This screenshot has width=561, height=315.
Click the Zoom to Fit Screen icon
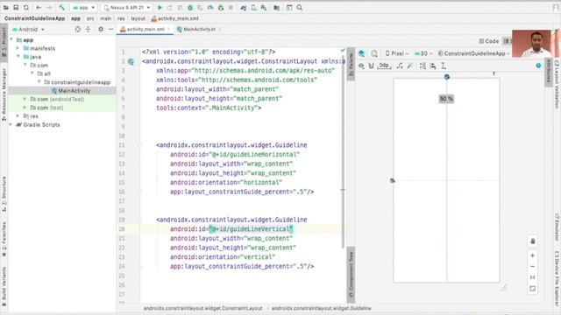click(532, 289)
